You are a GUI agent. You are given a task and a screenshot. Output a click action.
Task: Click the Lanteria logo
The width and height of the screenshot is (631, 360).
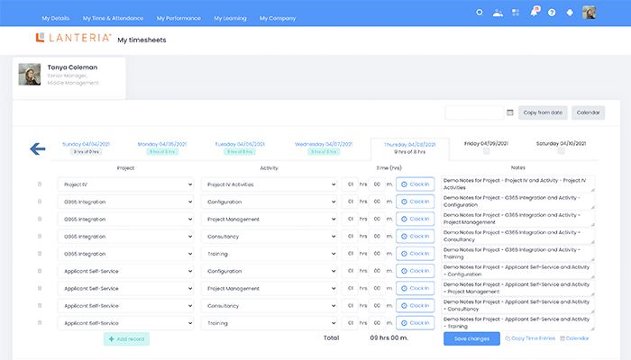click(x=74, y=39)
